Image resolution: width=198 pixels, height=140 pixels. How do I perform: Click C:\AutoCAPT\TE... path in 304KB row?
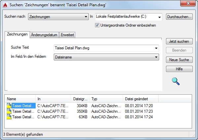point(53,106)
